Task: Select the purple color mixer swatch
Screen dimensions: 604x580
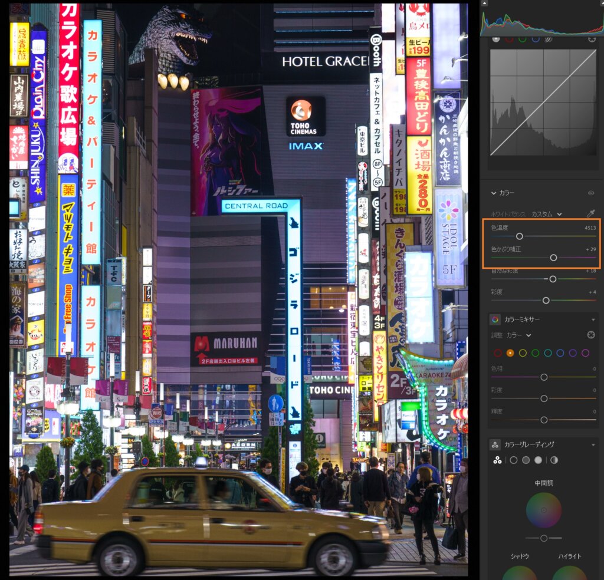Action: click(x=573, y=353)
